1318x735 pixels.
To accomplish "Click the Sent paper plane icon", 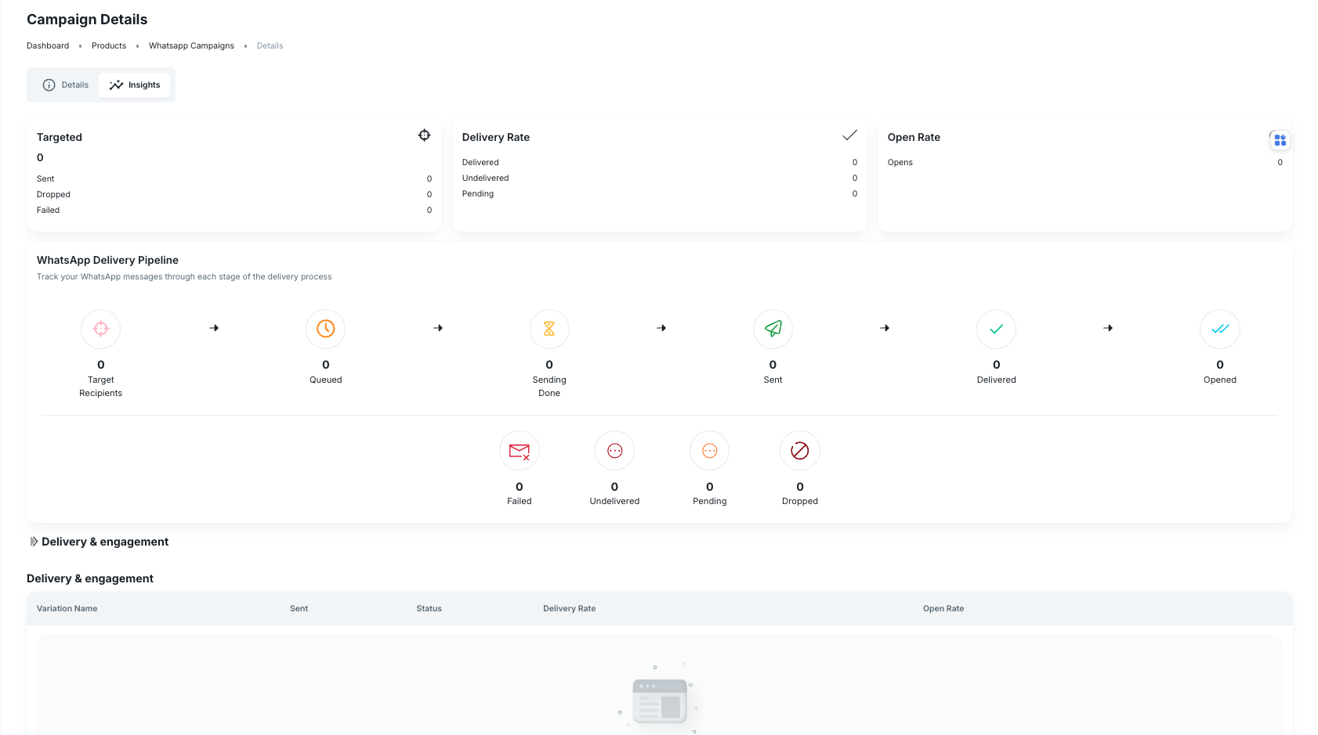I will [773, 329].
